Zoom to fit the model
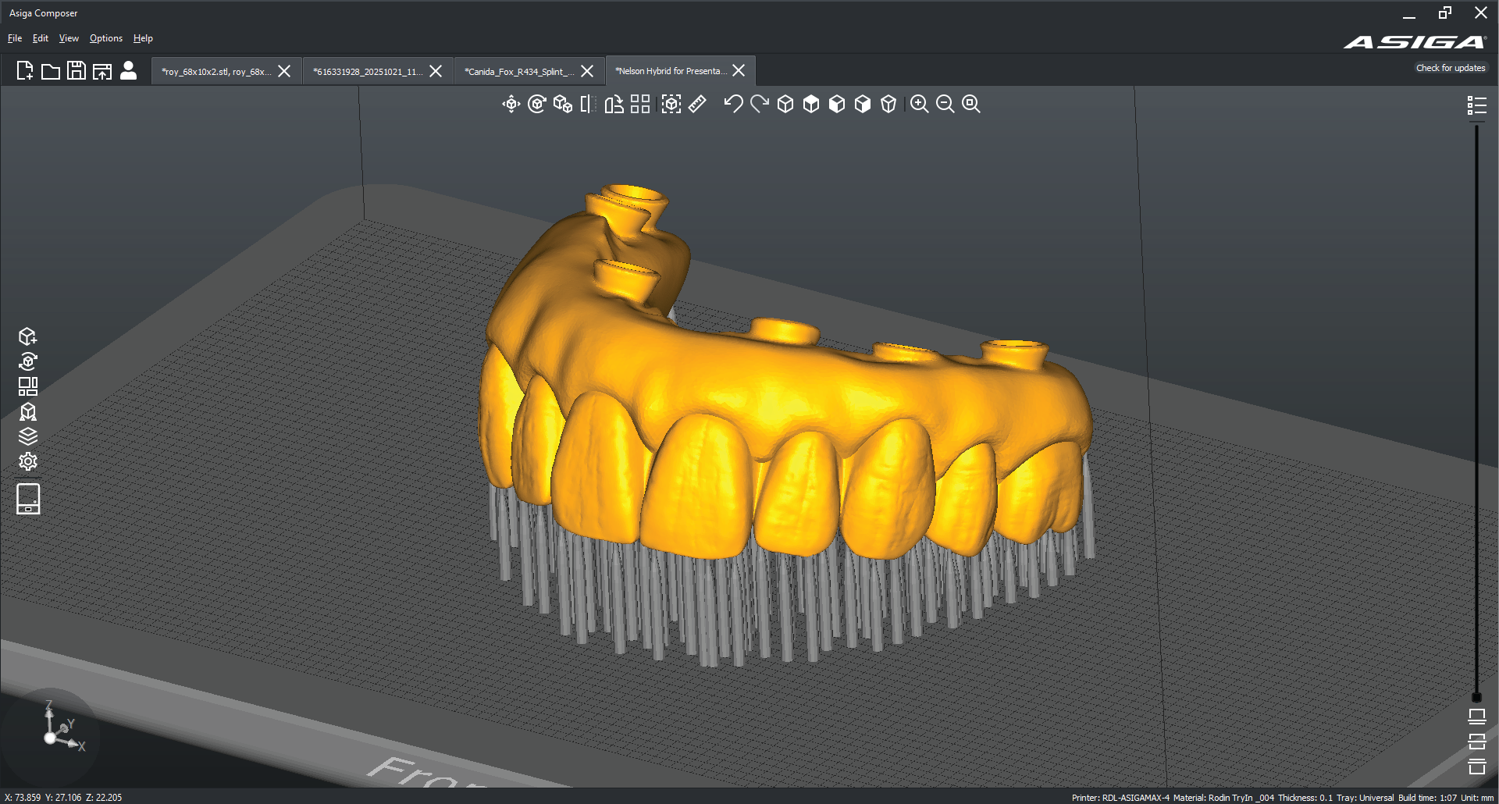The height and width of the screenshot is (804, 1499). tap(971, 105)
